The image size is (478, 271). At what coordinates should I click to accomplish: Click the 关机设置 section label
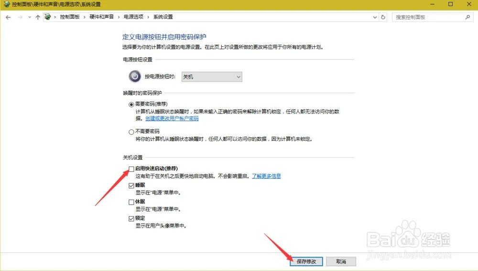(x=132, y=157)
